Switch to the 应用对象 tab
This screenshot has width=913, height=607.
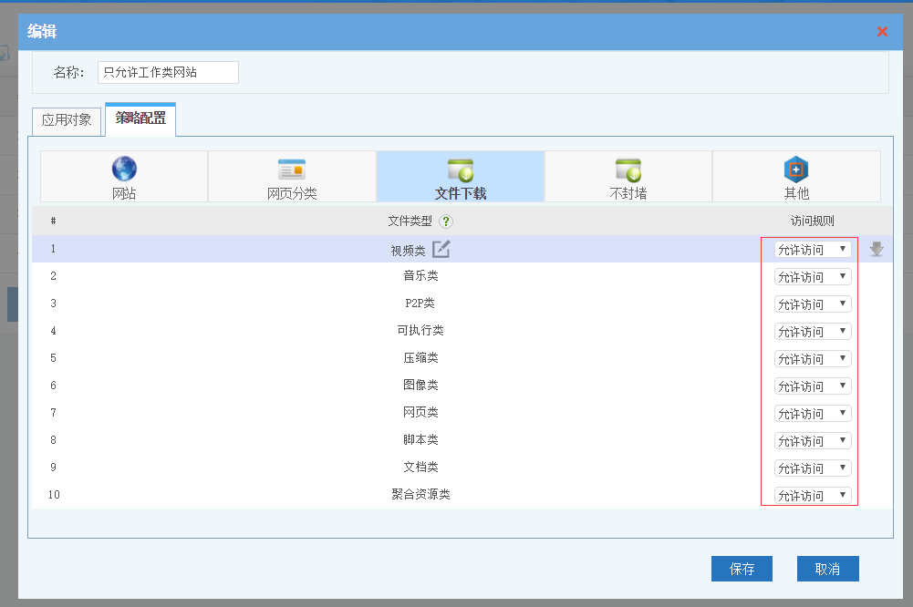(67, 120)
